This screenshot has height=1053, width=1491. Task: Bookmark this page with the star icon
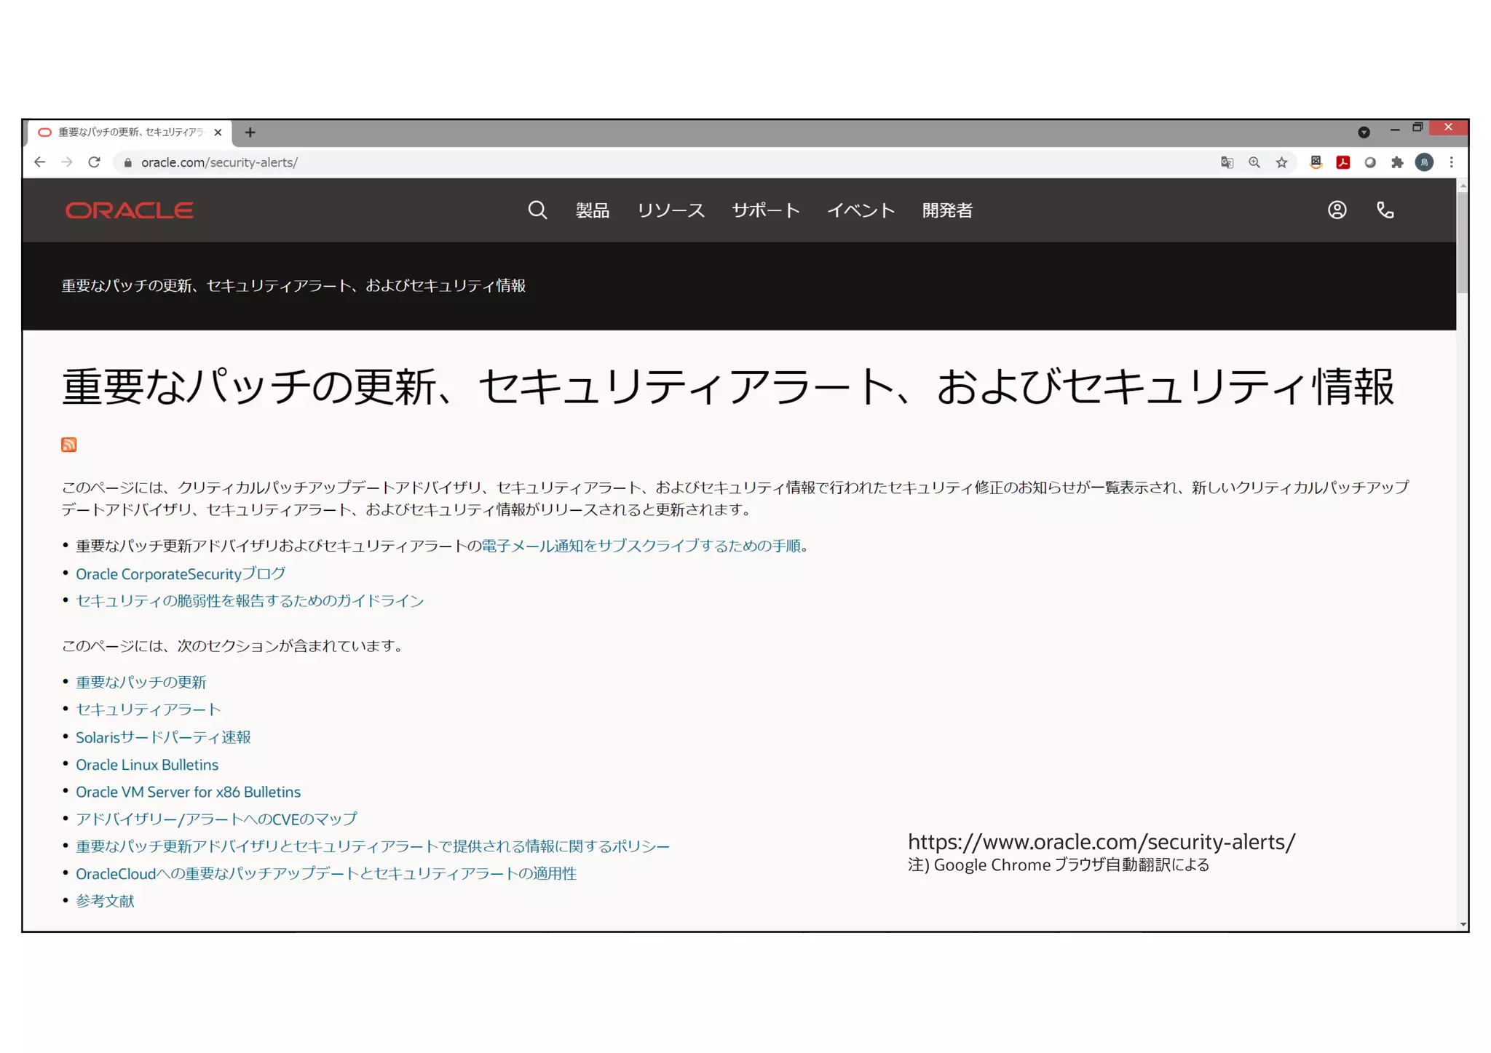1281,162
